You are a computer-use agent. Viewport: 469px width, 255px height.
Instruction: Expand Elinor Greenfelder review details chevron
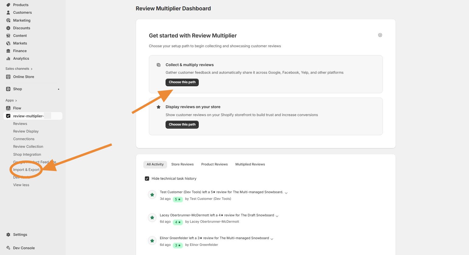[x=272, y=239]
